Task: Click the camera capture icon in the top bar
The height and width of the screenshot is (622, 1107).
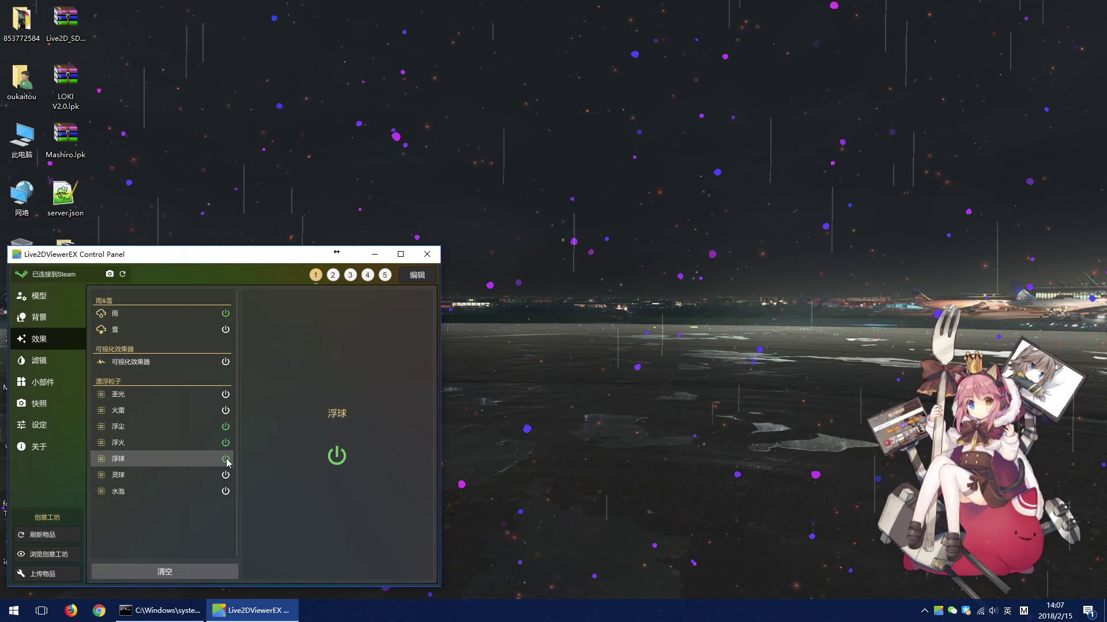Action: coord(110,274)
